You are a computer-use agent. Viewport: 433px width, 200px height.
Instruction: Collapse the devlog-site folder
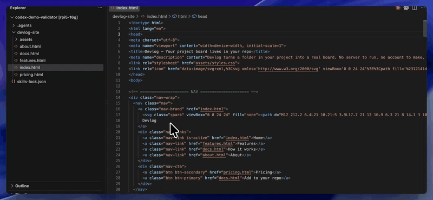coord(14,32)
